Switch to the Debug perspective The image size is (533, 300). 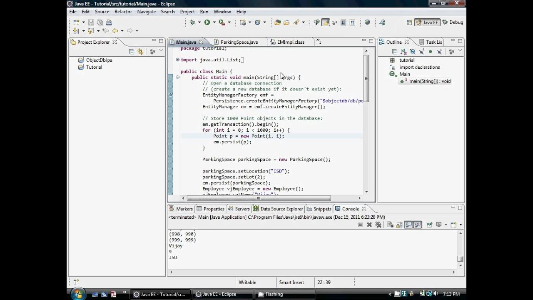(x=453, y=22)
